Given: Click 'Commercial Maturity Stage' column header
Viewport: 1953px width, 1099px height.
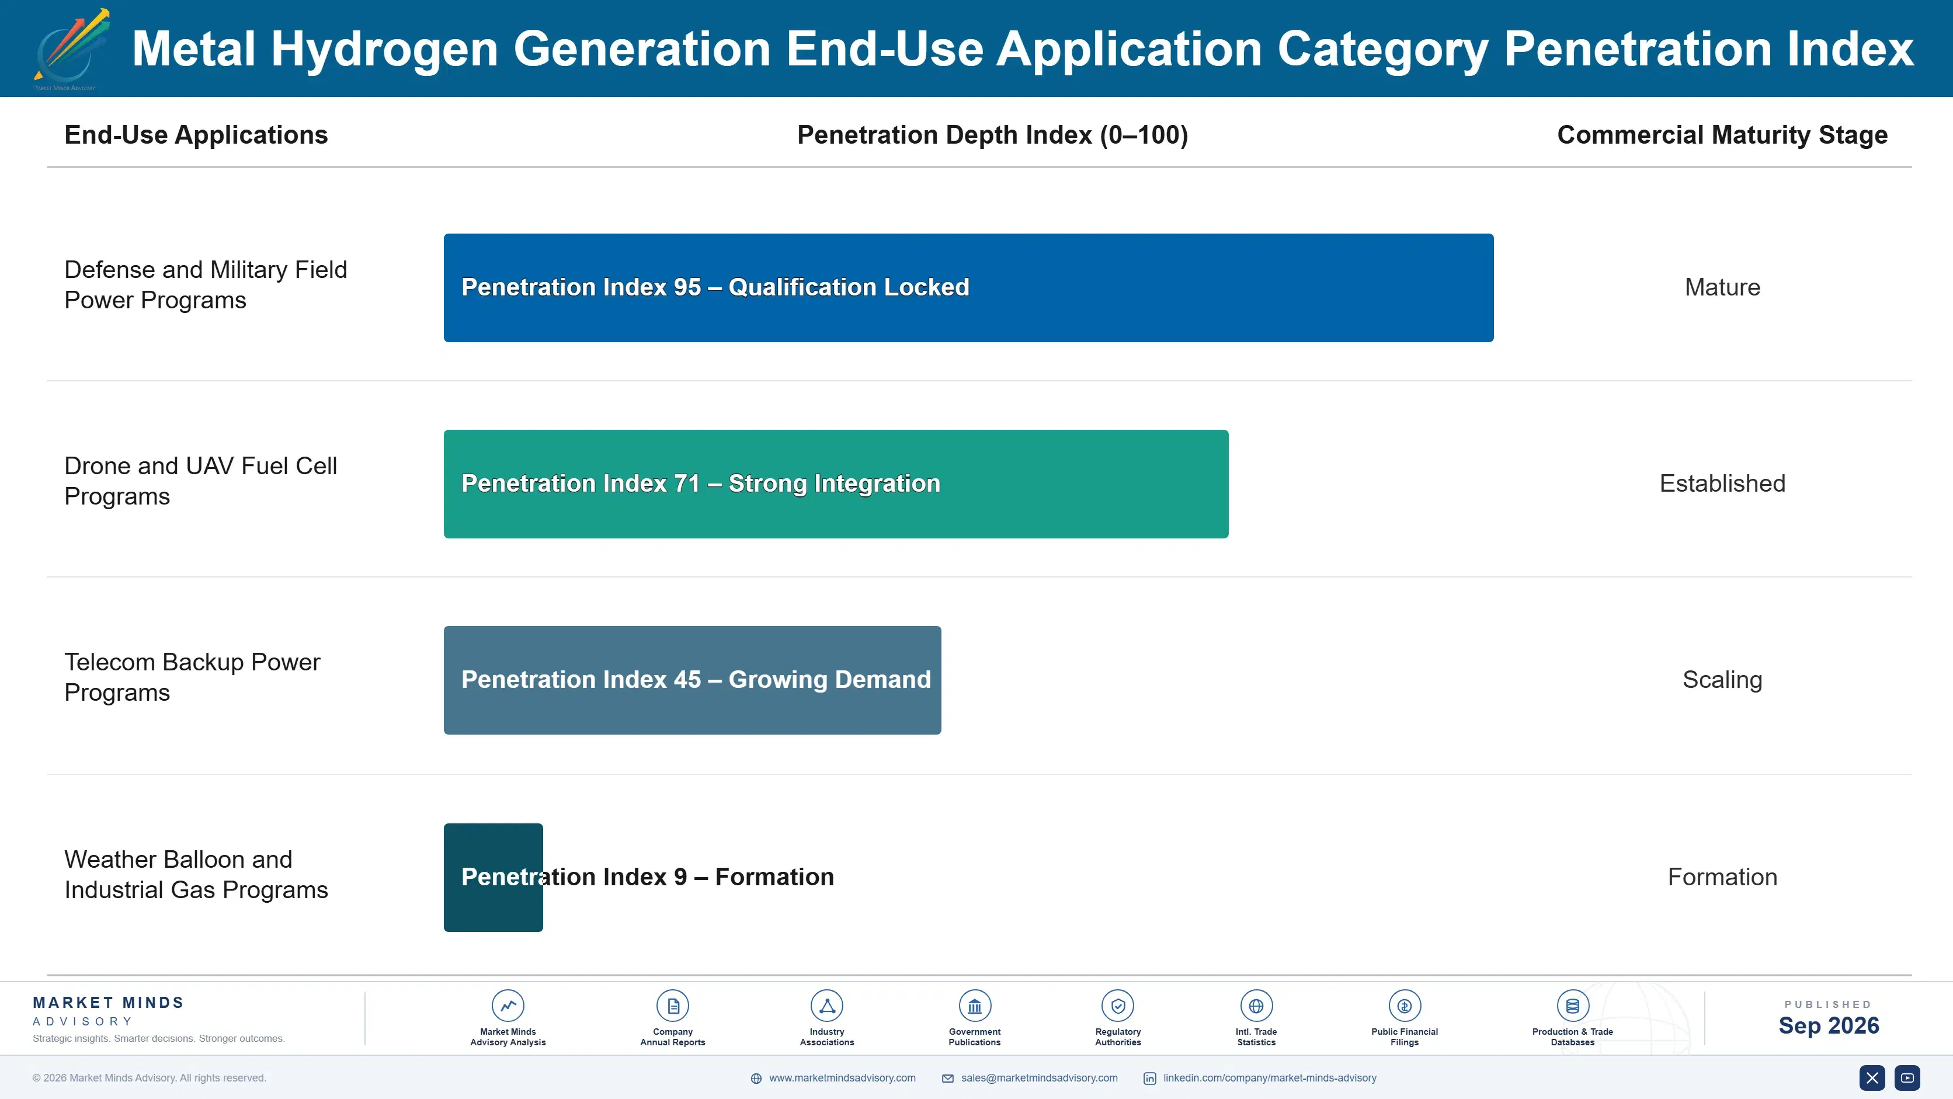Looking at the screenshot, I should pyautogui.click(x=1722, y=135).
